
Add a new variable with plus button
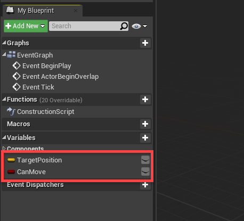coord(145,138)
